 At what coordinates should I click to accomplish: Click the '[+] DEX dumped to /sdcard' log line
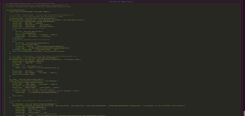click(x=43, y=48)
